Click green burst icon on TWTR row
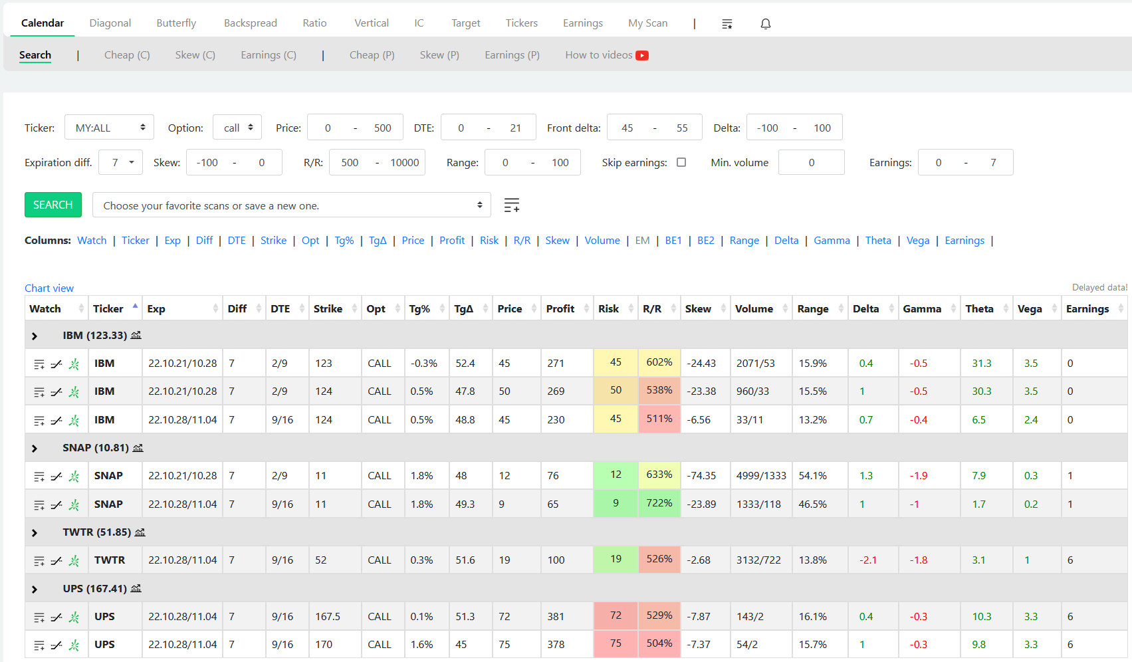This screenshot has height=662, width=1132. tap(74, 561)
